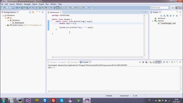Click the Save icon in toolbar
This screenshot has height=103, width=183.
click(x=7, y=8)
